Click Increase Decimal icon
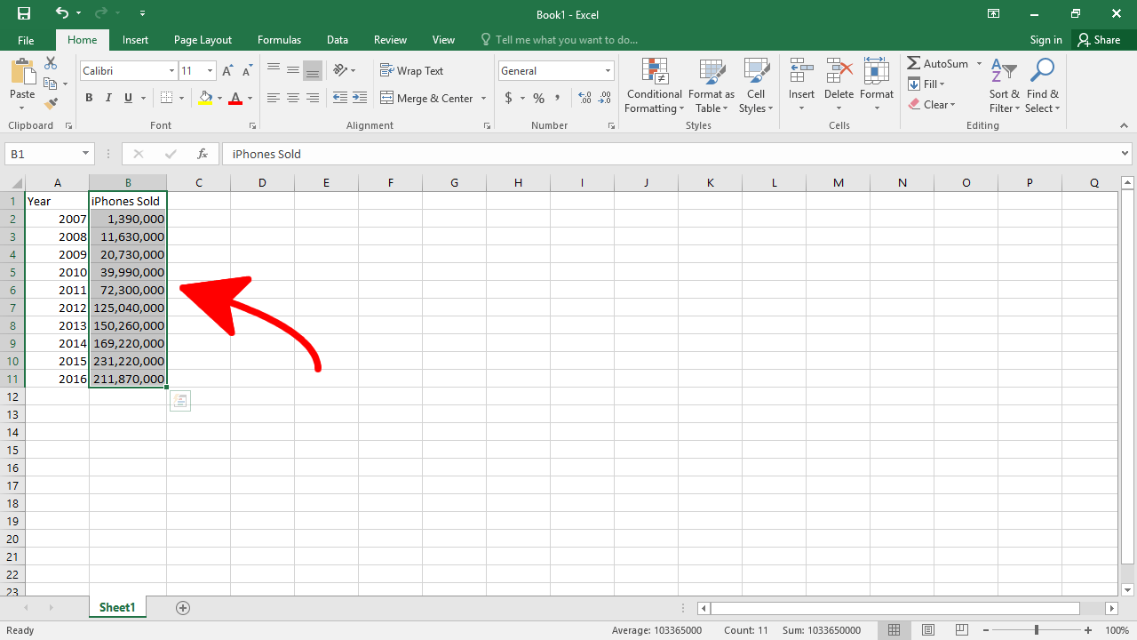 click(584, 98)
